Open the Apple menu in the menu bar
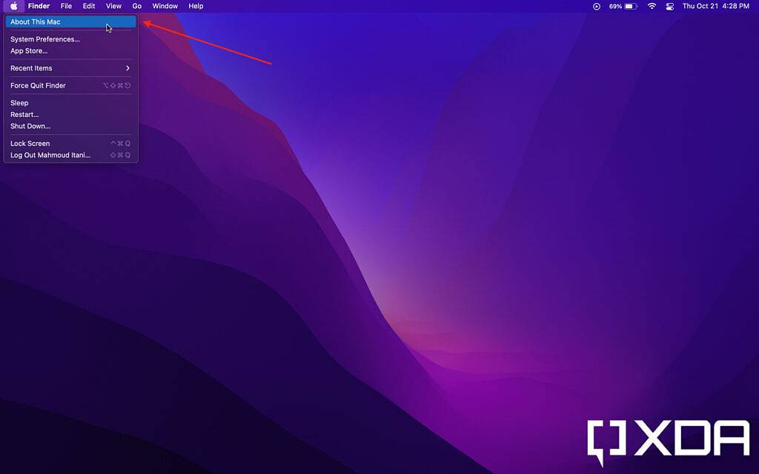This screenshot has height=474, width=759. coord(13,6)
